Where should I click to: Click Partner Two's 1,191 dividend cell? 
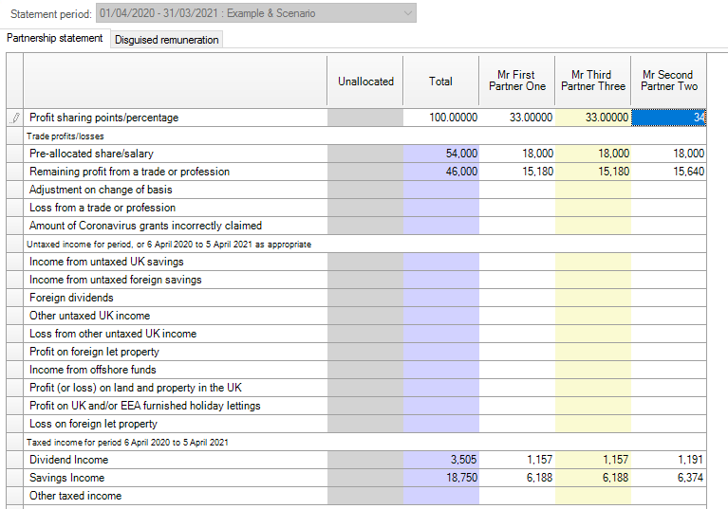coord(668,460)
